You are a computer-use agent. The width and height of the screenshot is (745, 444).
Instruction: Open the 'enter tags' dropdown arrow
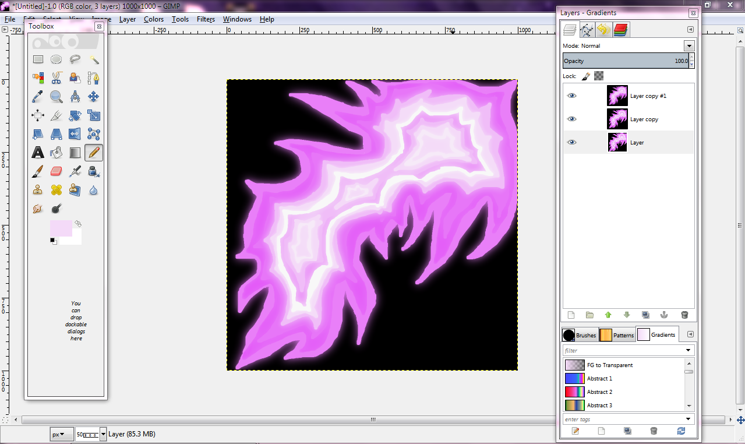[x=688, y=419]
